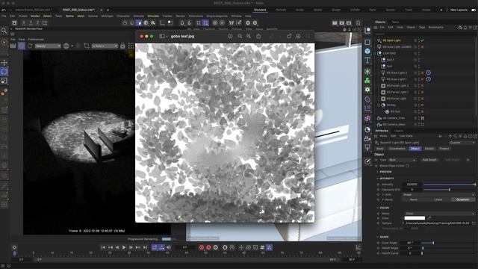Click the camera icon in right palette
This screenshot has height=269, width=478.
[367, 139]
